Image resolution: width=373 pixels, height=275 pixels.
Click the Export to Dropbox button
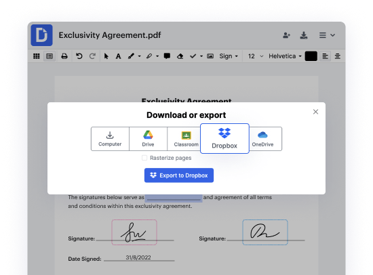point(179,175)
